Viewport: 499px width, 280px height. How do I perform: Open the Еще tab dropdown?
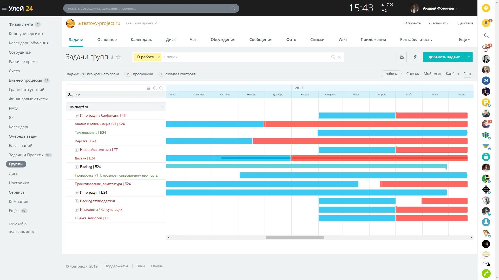[464, 40]
